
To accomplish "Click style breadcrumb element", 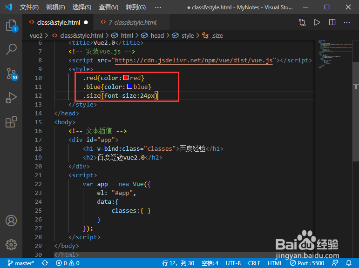I will (188, 36).
